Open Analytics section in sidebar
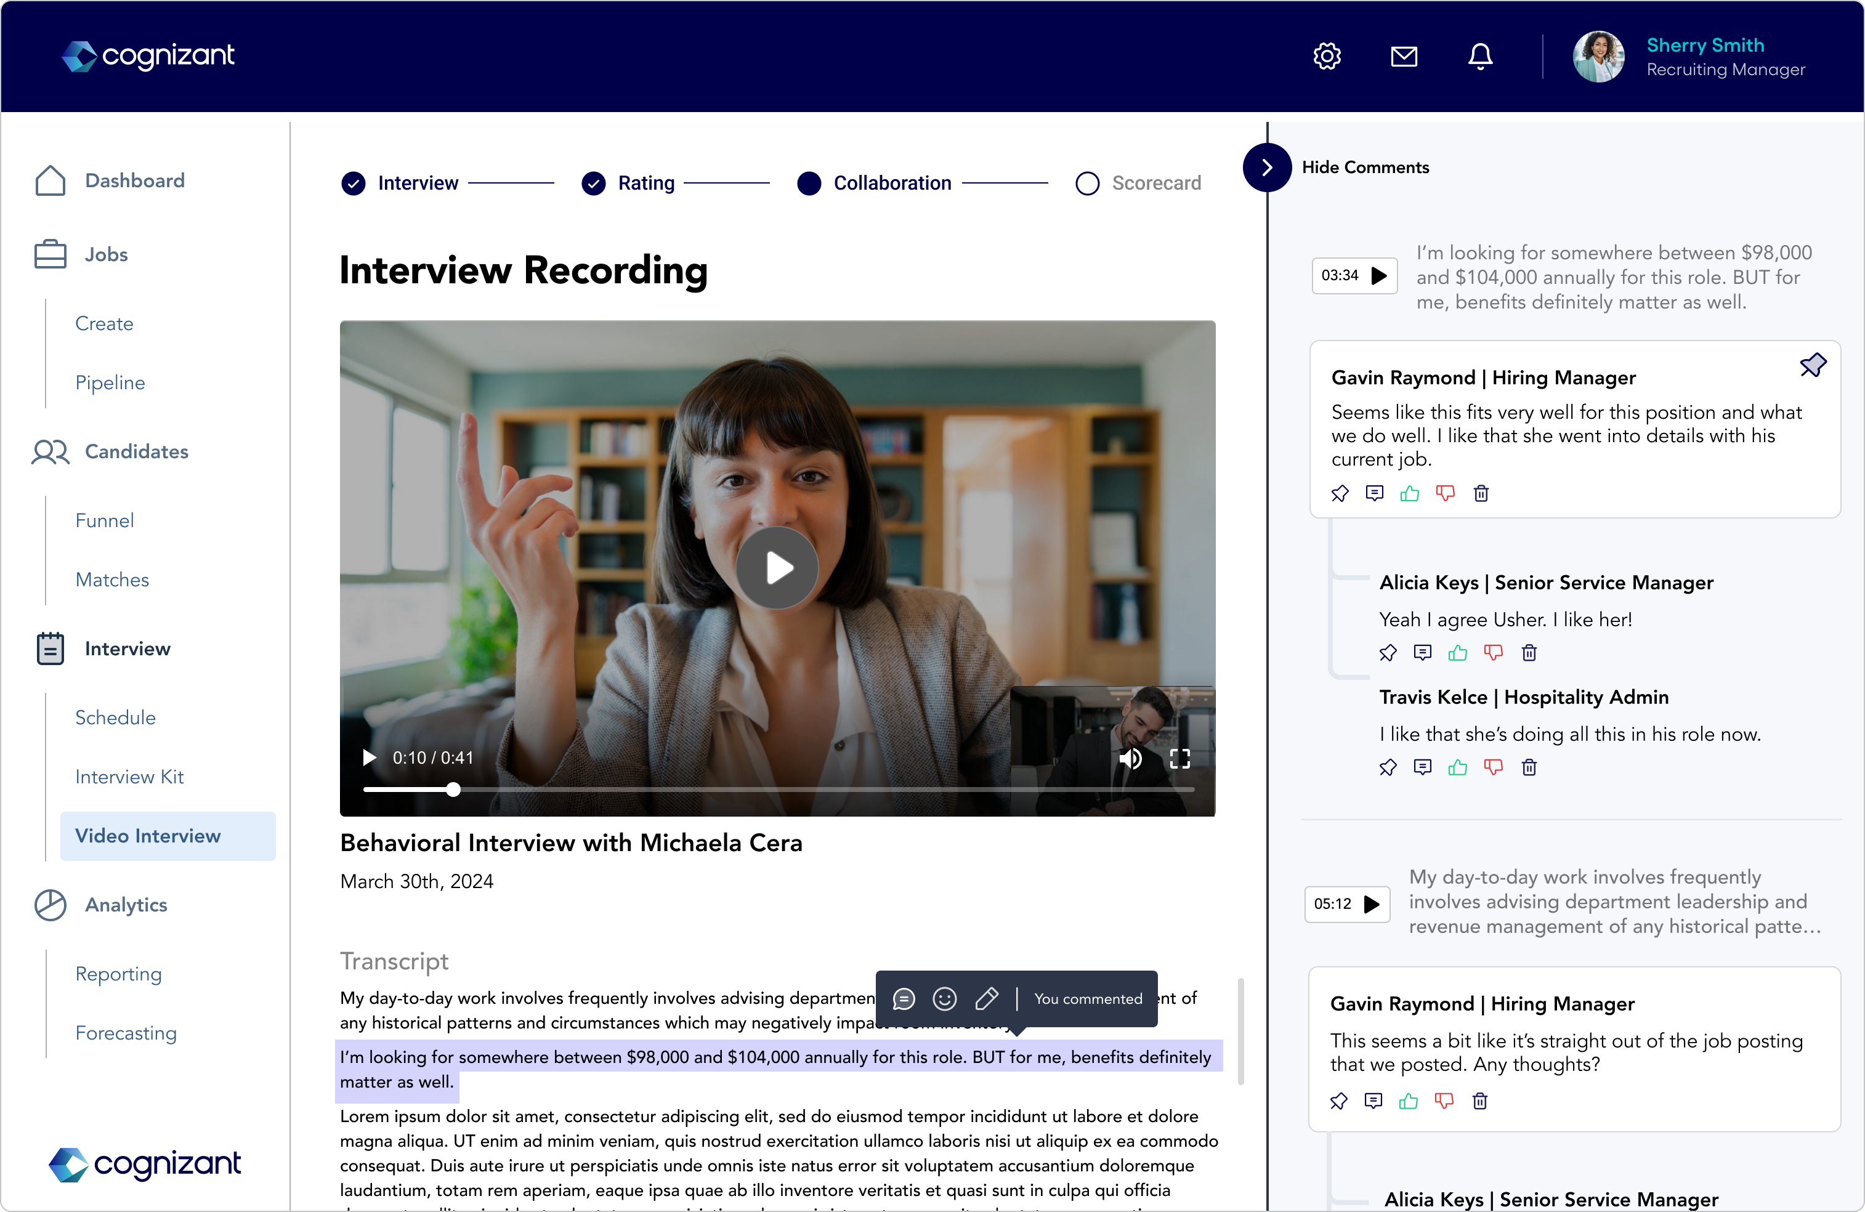 point(100,905)
